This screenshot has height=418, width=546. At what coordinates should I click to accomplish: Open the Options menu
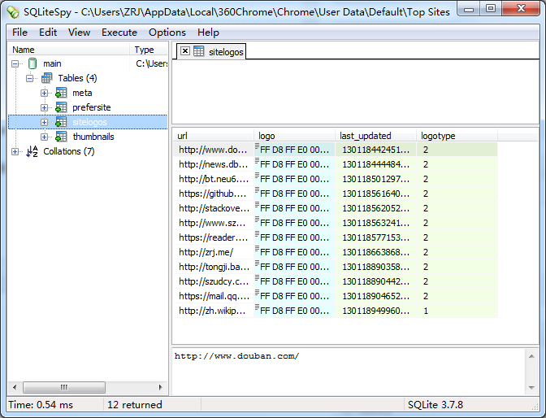click(x=167, y=33)
